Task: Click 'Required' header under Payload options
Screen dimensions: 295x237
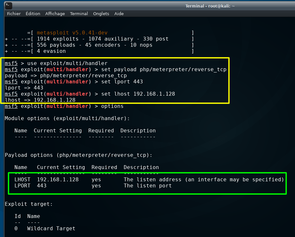Action: (104, 167)
